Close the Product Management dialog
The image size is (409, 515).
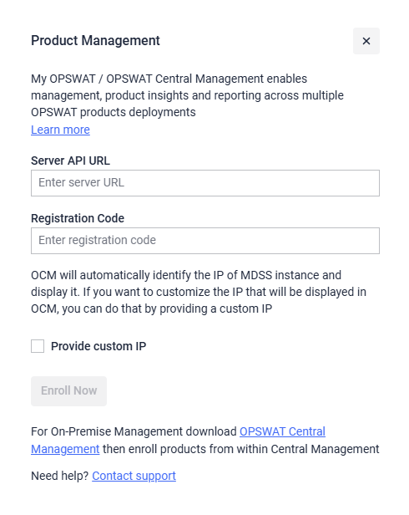(366, 41)
